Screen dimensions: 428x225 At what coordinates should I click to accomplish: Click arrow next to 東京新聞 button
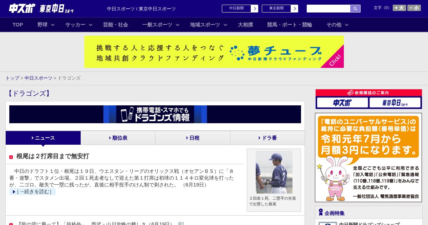click(294, 9)
